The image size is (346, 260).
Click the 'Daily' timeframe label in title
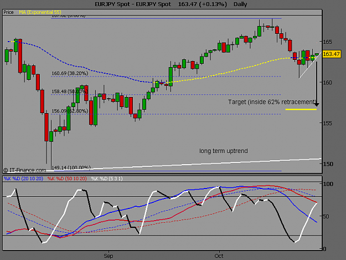coord(240,4)
